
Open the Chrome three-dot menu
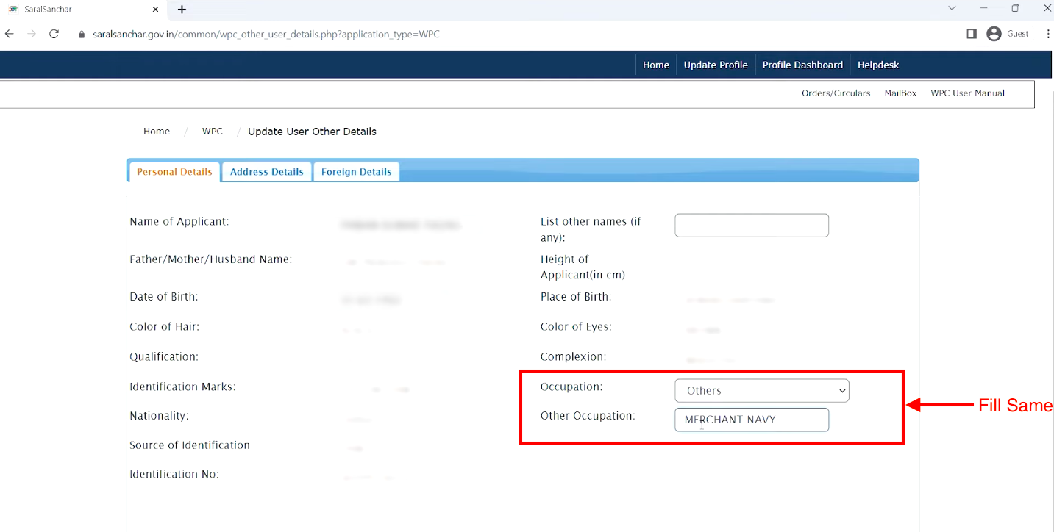[1048, 34]
